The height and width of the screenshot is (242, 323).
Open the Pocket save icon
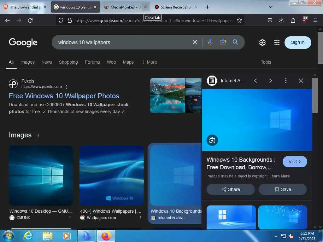(270, 20)
